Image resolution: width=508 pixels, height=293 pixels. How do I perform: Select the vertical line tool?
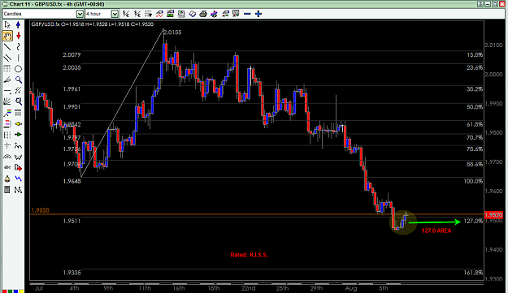[x=18, y=58]
